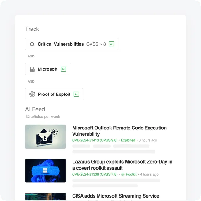Click the Rootkit icon in Lazarus article
The width and height of the screenshot is (201, 201).
pos(123,174)
